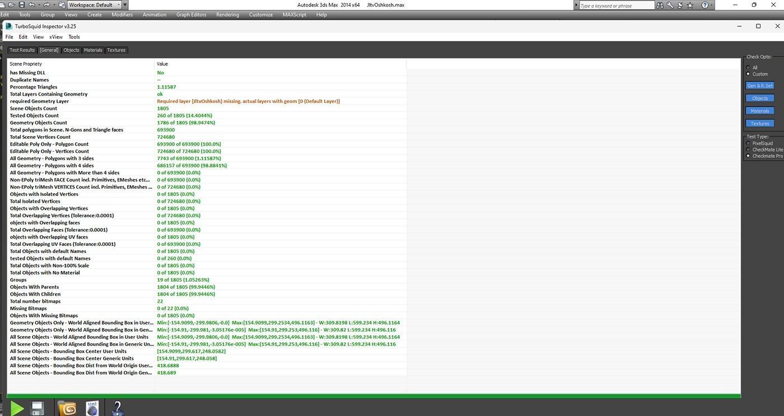Click the floppy disk save report icon

pos(38,409)
